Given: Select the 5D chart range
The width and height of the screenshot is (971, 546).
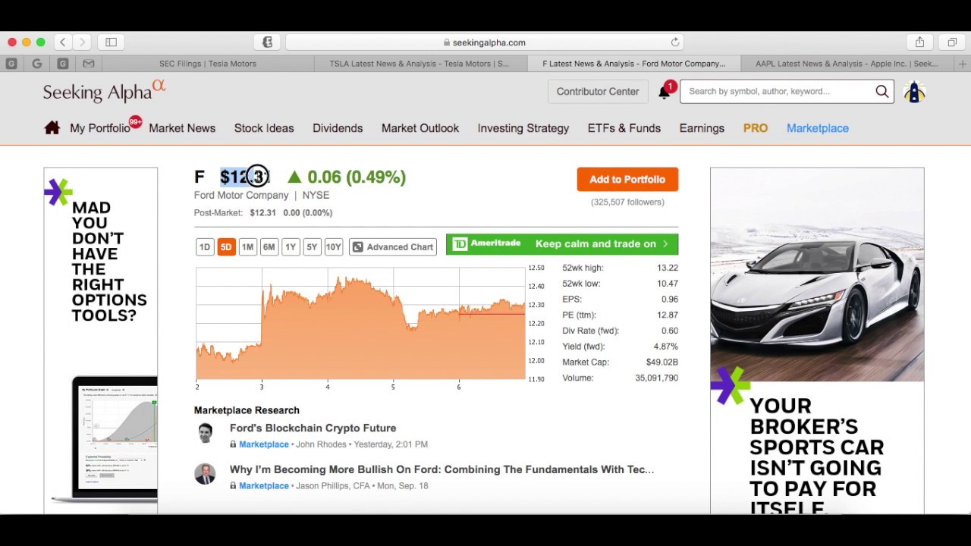Looking at the screenshot, I should click(226, 247).
